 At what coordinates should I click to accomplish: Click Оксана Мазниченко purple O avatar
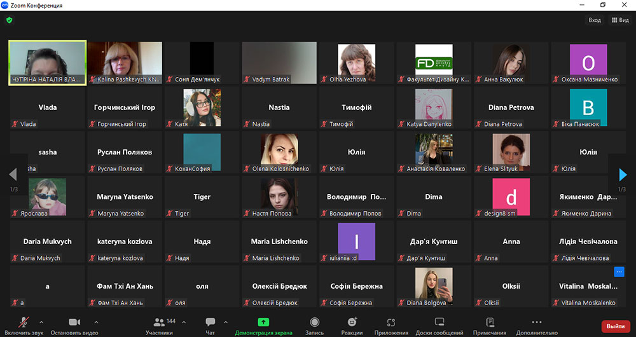588,63
